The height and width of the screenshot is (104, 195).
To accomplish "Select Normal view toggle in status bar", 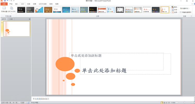I will click(x=162, y=103).
